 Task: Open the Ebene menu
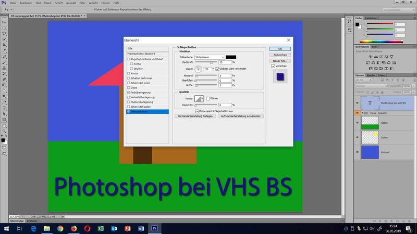pyautogui.click(x=48, y=3)
